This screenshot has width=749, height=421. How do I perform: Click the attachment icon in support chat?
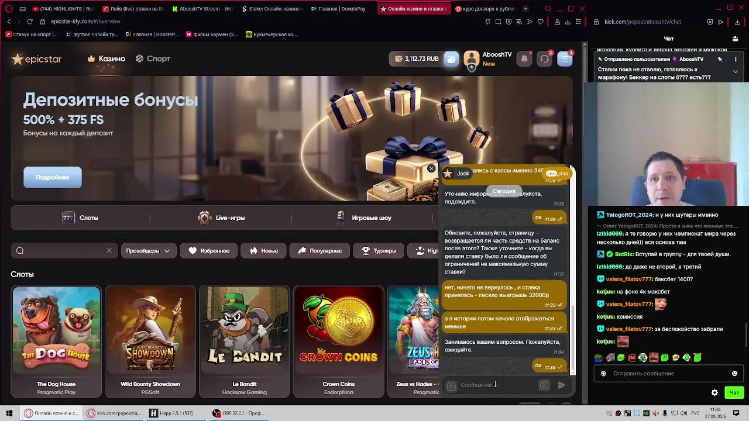pyautogui.click(x=451, y=386)
